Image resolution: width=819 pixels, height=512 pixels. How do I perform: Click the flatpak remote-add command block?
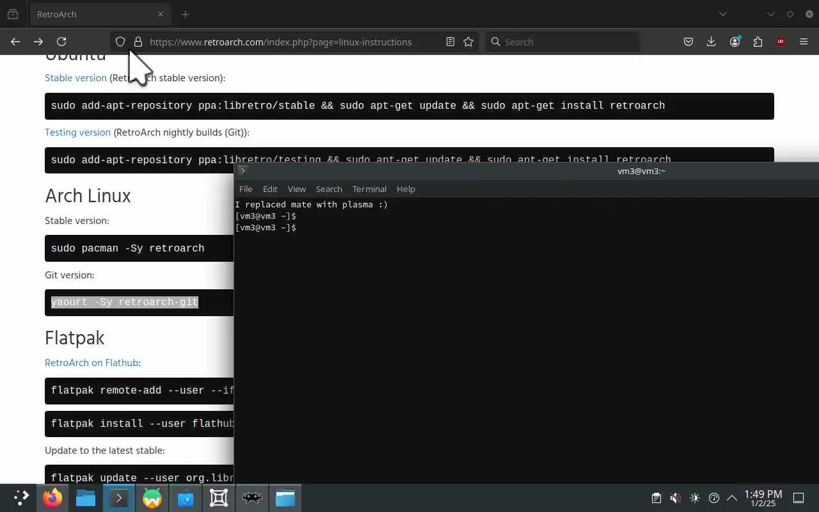coord(139,390)
